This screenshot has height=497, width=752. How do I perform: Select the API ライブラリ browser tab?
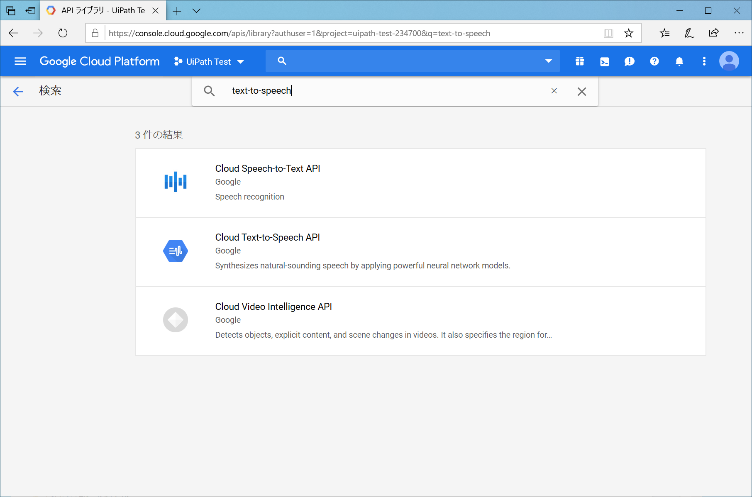point(103,10)
